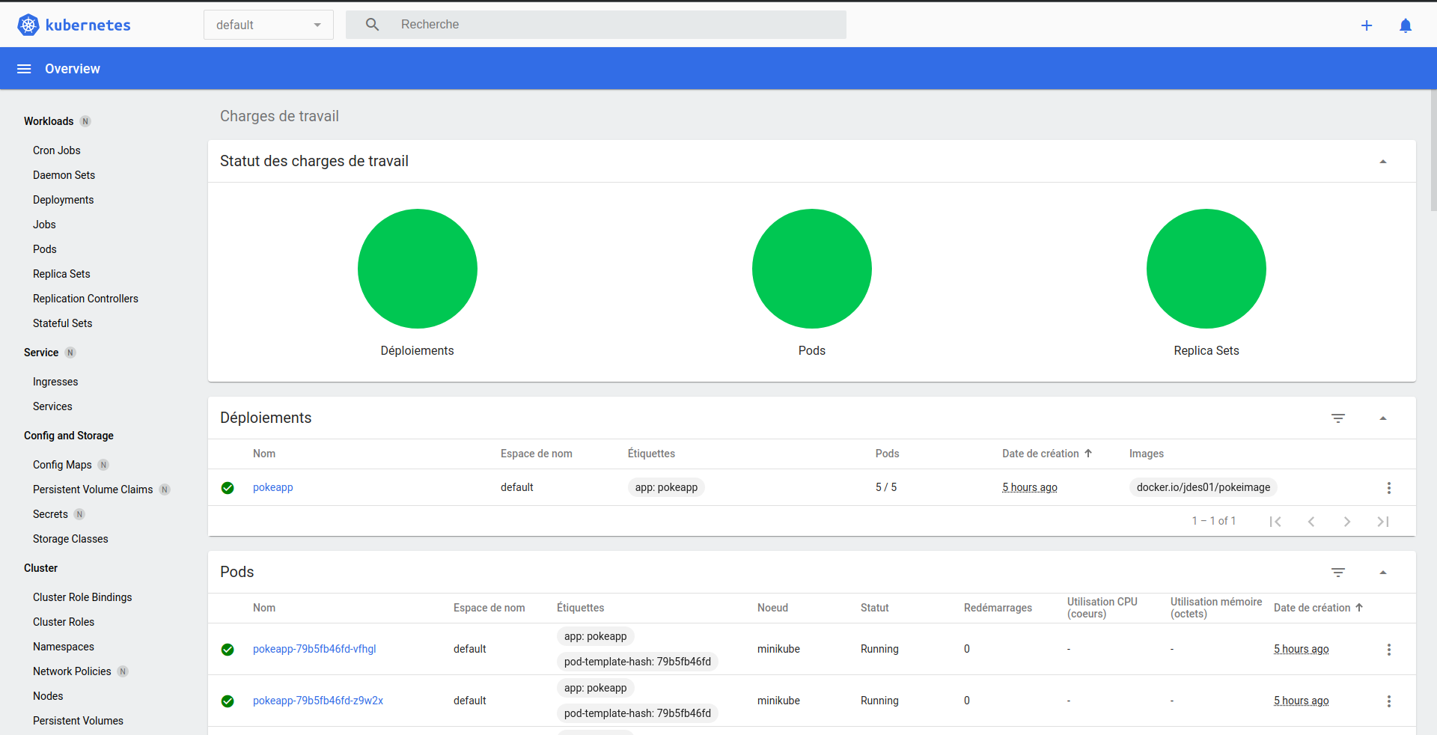Click the Replica Sets green status circle

(x=1206, y=269)
